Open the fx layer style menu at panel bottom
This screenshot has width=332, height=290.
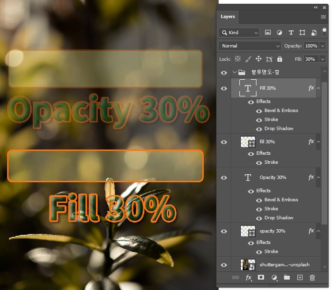click(x=248, y=278)
